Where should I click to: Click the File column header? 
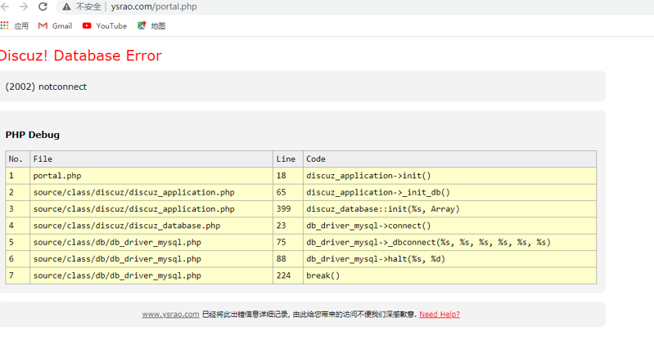(x=151, y=159)
